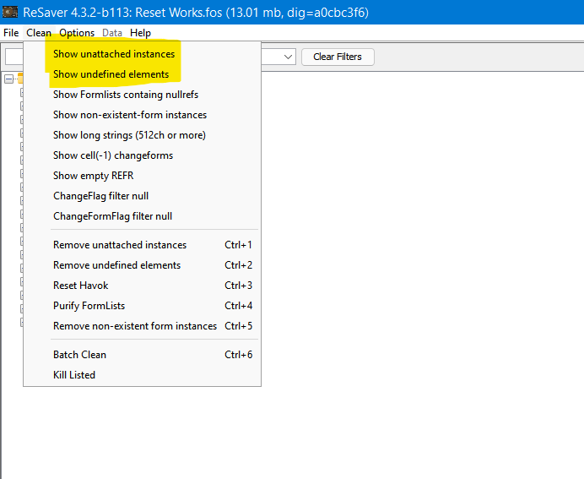This screenshot has height=479, width=584.
Task: Open the File menu
Action: coord(11,33)
